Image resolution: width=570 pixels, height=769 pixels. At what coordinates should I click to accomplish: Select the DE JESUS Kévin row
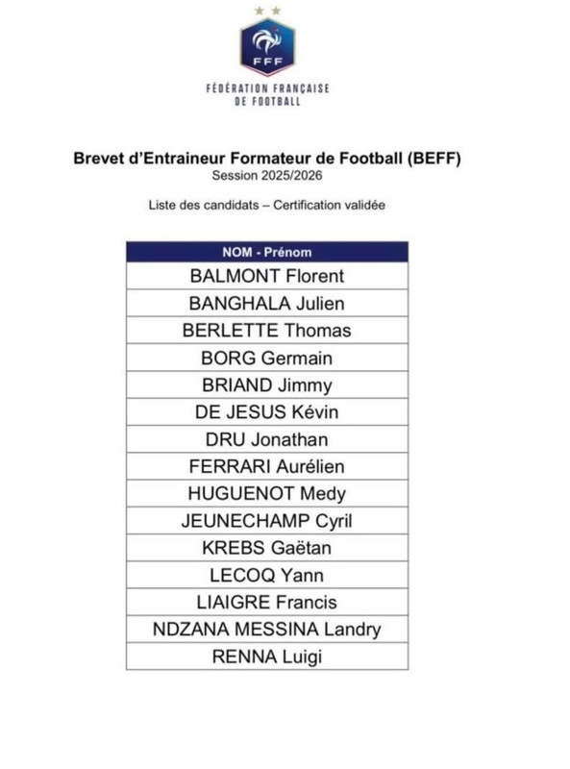[267, 411]
